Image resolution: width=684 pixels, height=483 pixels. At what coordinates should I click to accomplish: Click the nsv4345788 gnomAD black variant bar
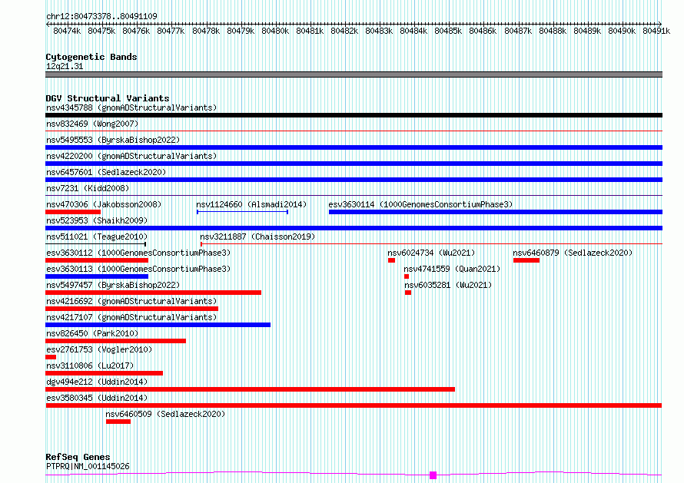[354, 115]
